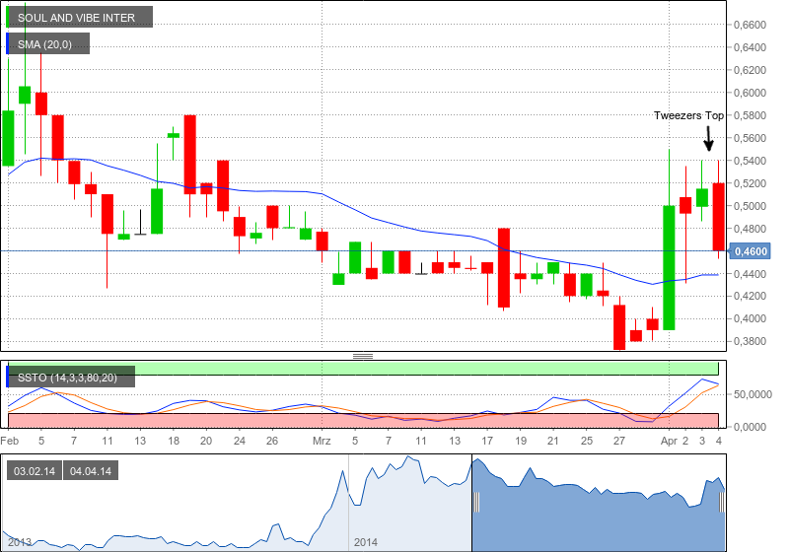Click the green overbought zone band
This screenshot has height=552, width=789.
coord(363,368)
